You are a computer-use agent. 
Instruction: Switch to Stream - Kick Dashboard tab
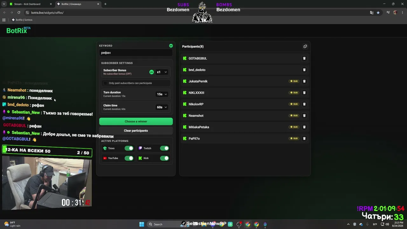[31, 4]
